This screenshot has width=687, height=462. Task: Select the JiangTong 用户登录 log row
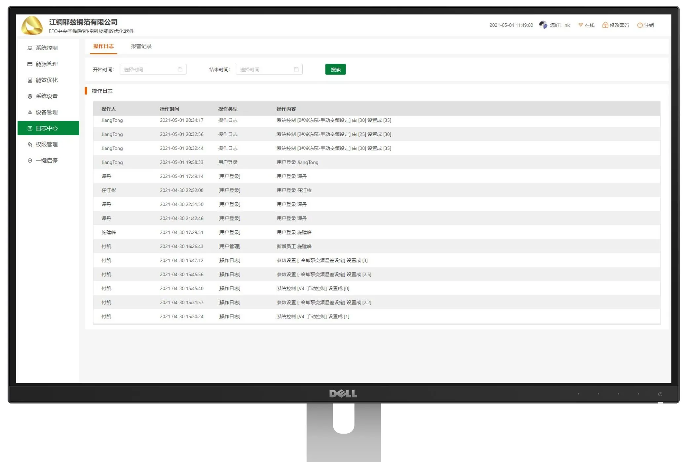[297, 162]
